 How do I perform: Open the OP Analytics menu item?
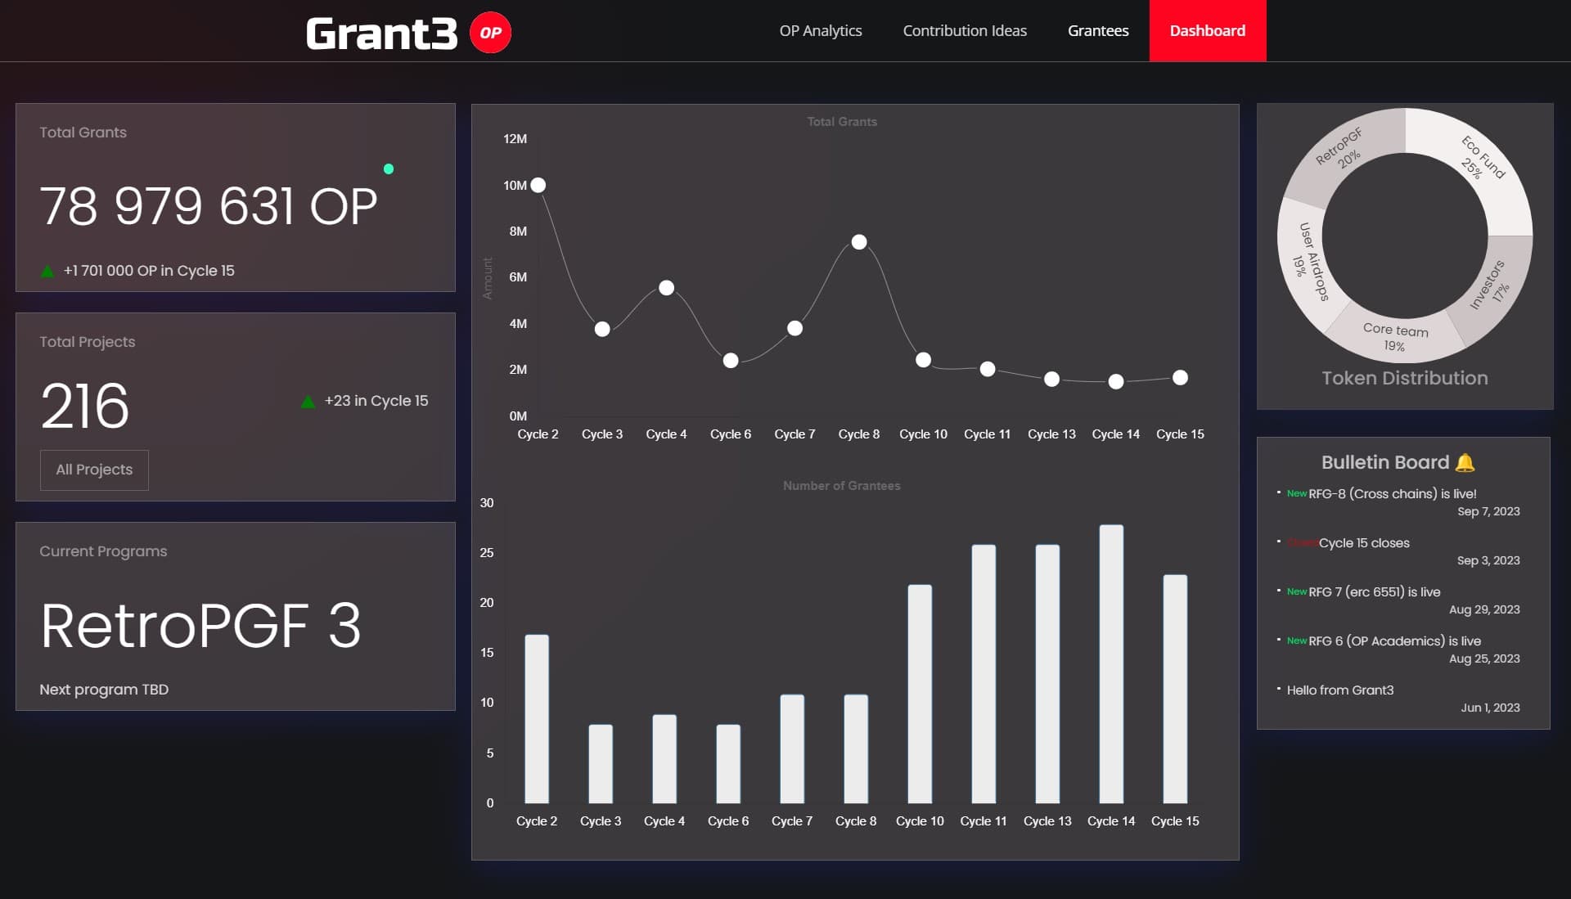click(820, 30)
